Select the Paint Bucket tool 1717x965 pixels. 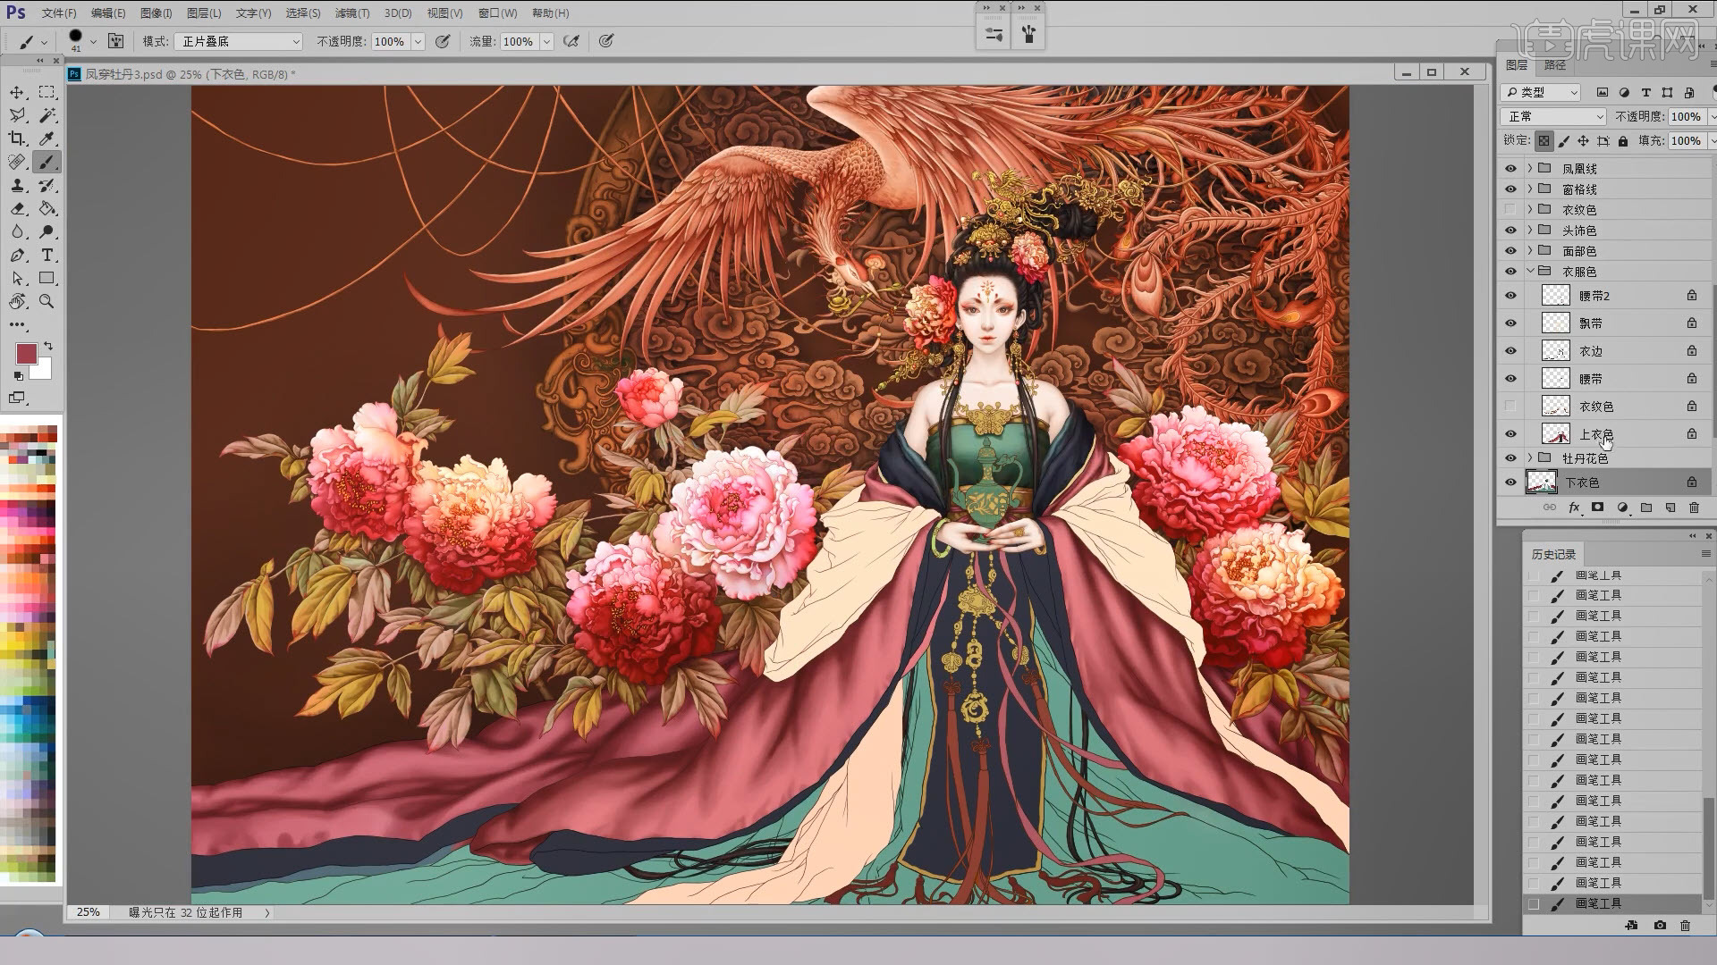[x=47, y=208]
